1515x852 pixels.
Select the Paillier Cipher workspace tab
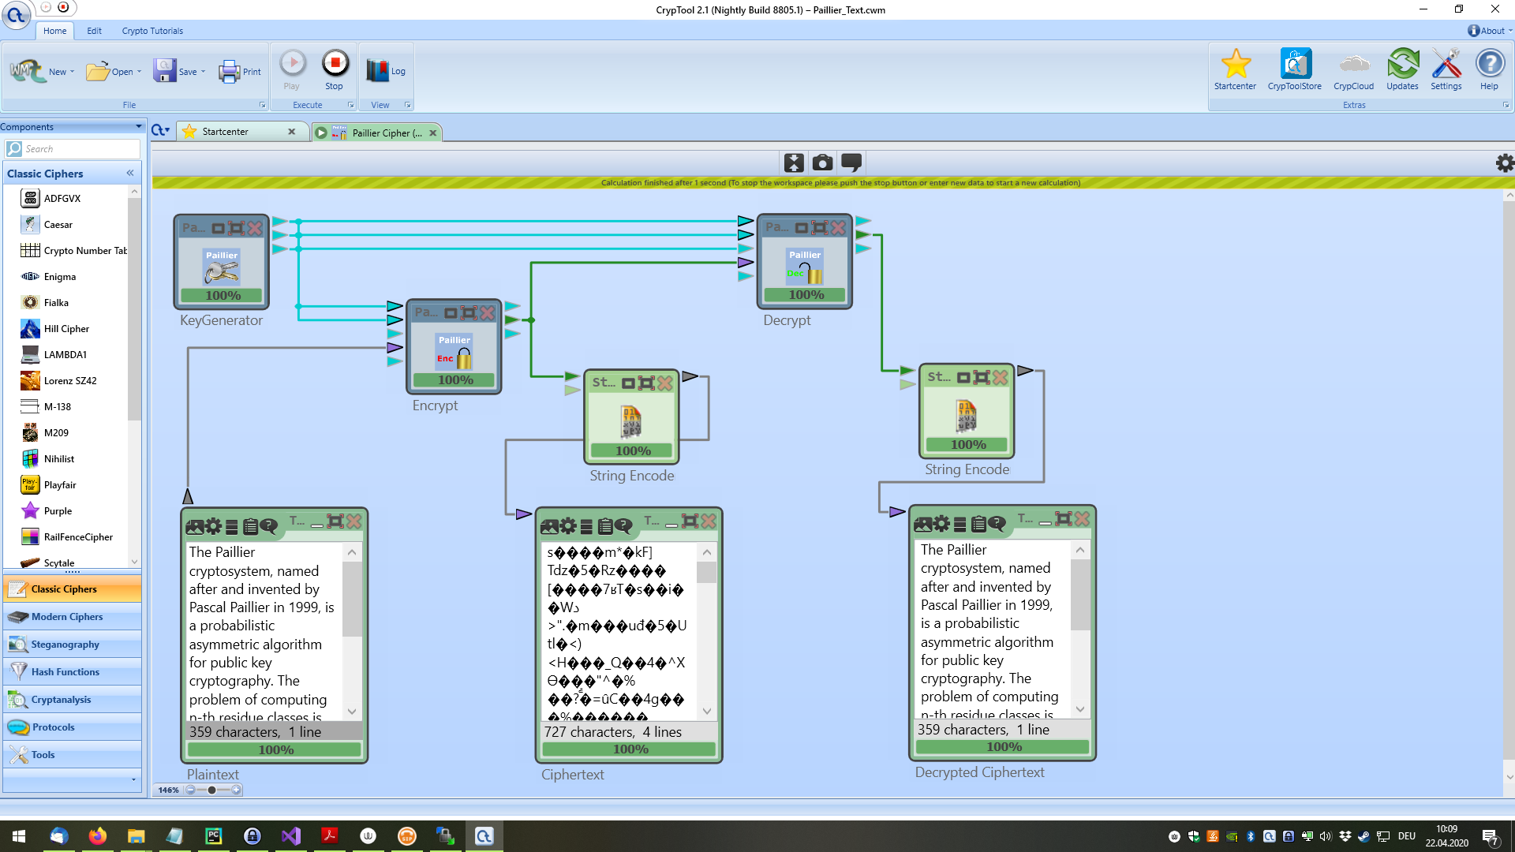(376, 133)
